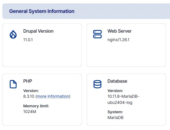Click the 'Web Server' card title
This screenshot has width=170, height=130.
119,31
